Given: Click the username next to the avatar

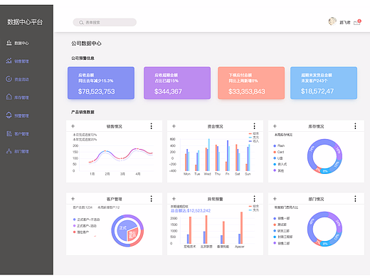Looking at the screenshot, I should [x=345, y=22].
